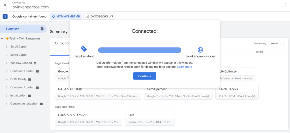Open event 1 Consent Initialization
This screenshot has height=133, width=290.
[x=24, y=104]
